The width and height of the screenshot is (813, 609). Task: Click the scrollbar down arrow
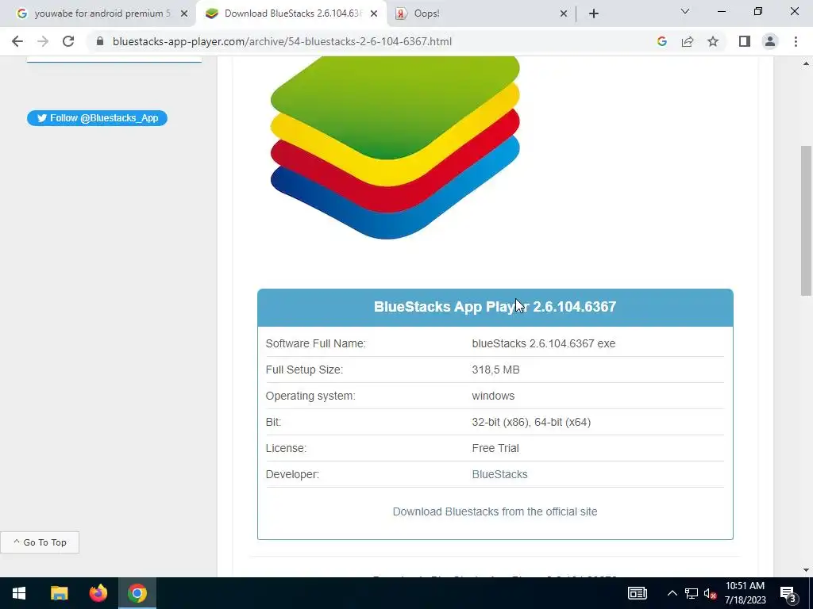(807, 570)
